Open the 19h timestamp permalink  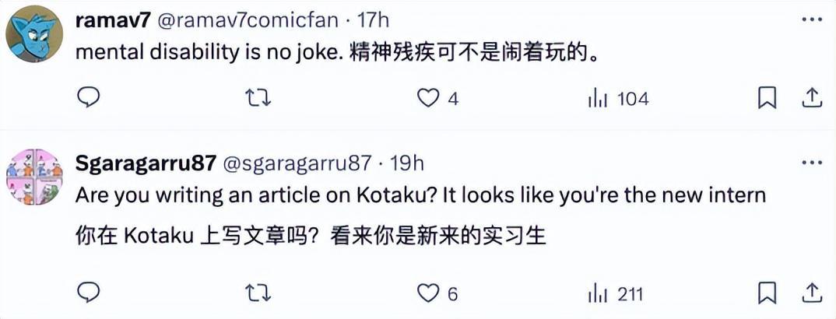pos(406,163)
